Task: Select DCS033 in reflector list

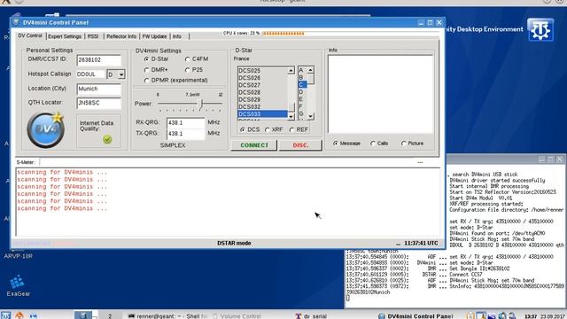Action: tap(262, 114)
